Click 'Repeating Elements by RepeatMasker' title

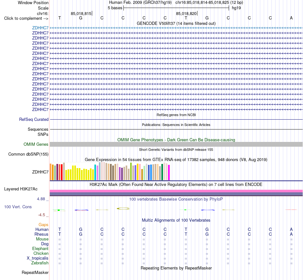(x=176, y=268)
